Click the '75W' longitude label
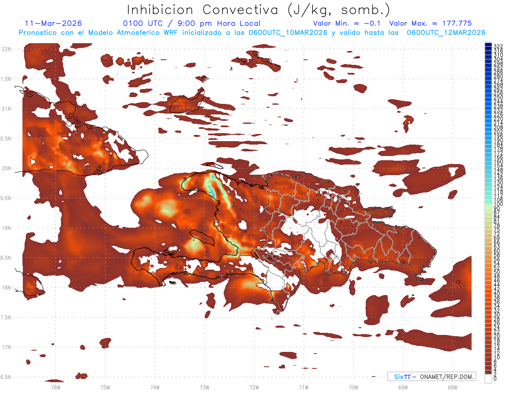 105,387
